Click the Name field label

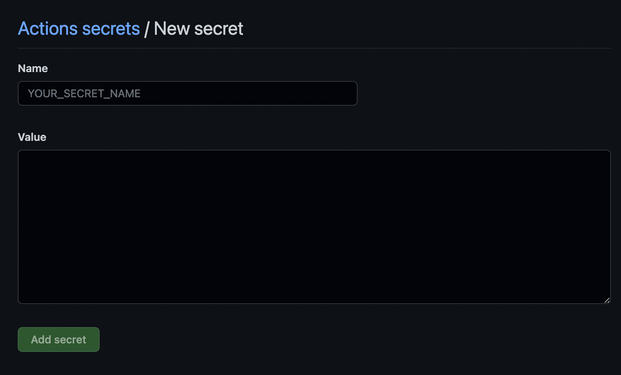[x=33, y=68]
